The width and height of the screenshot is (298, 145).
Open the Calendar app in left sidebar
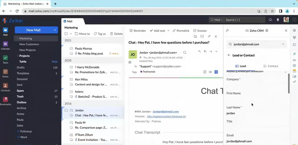[5, 44]
